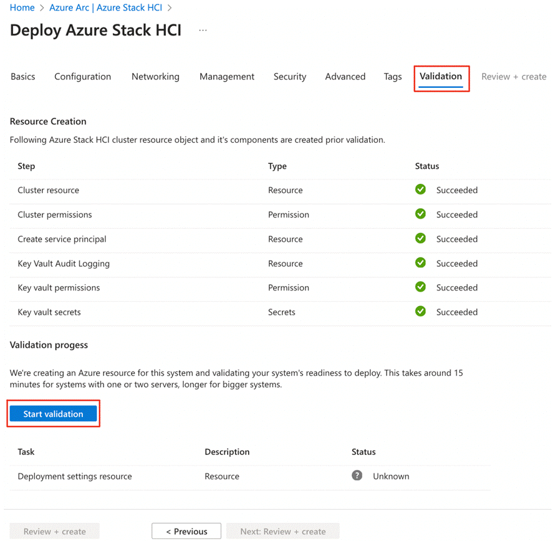Click Key vault secrets succeeded icon
Screen dimensions: 553x541
[x=421, y=312]
